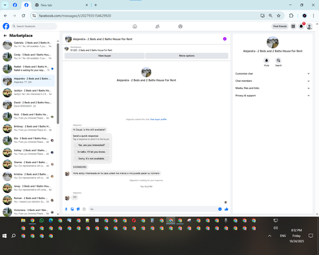This screenshot has width=319, height=255.
Task: Bookmark this page with the star icon
Action: (x=279, y=16)
